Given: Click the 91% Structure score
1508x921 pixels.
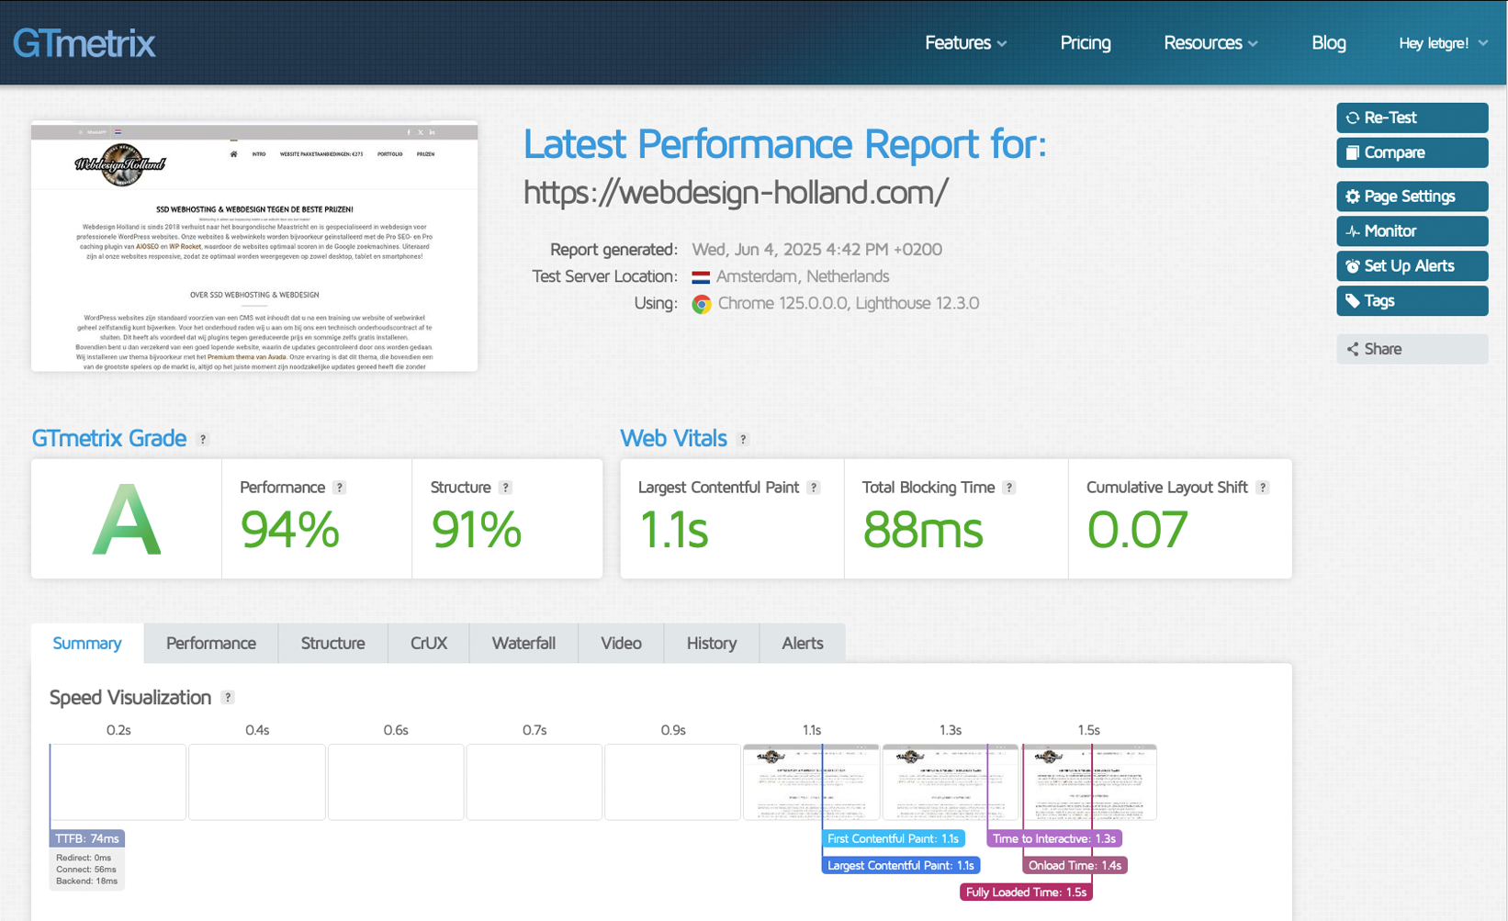Looking at the screenshot, I should point(477,530).
